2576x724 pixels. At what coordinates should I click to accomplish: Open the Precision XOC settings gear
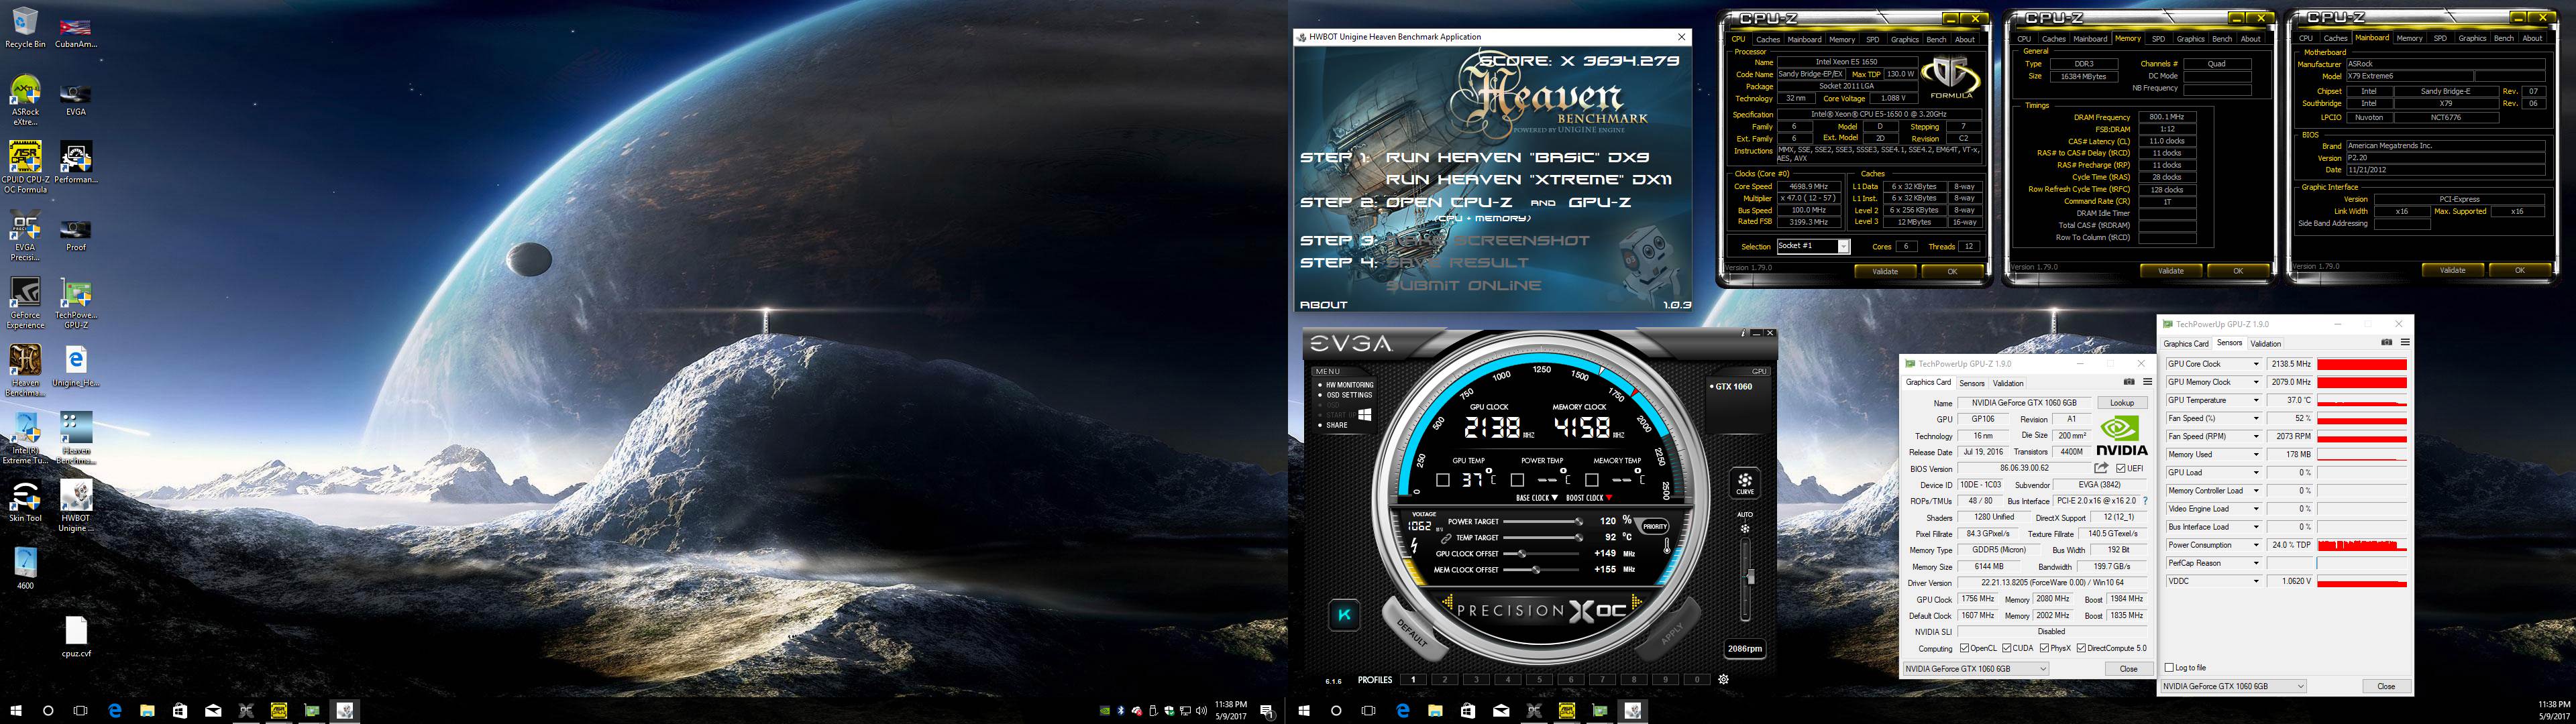click(1723, 679)
